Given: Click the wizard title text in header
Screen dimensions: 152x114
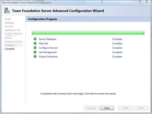Looking at the screenshot, I should point(58,11).
